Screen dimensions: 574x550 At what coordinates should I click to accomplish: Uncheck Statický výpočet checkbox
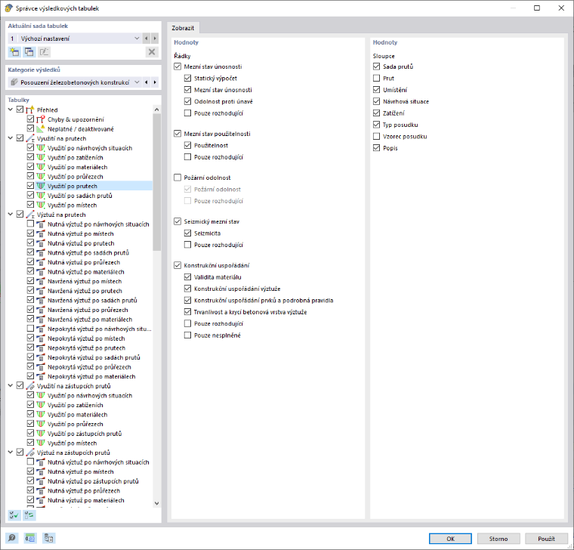[x=187, y=78]
